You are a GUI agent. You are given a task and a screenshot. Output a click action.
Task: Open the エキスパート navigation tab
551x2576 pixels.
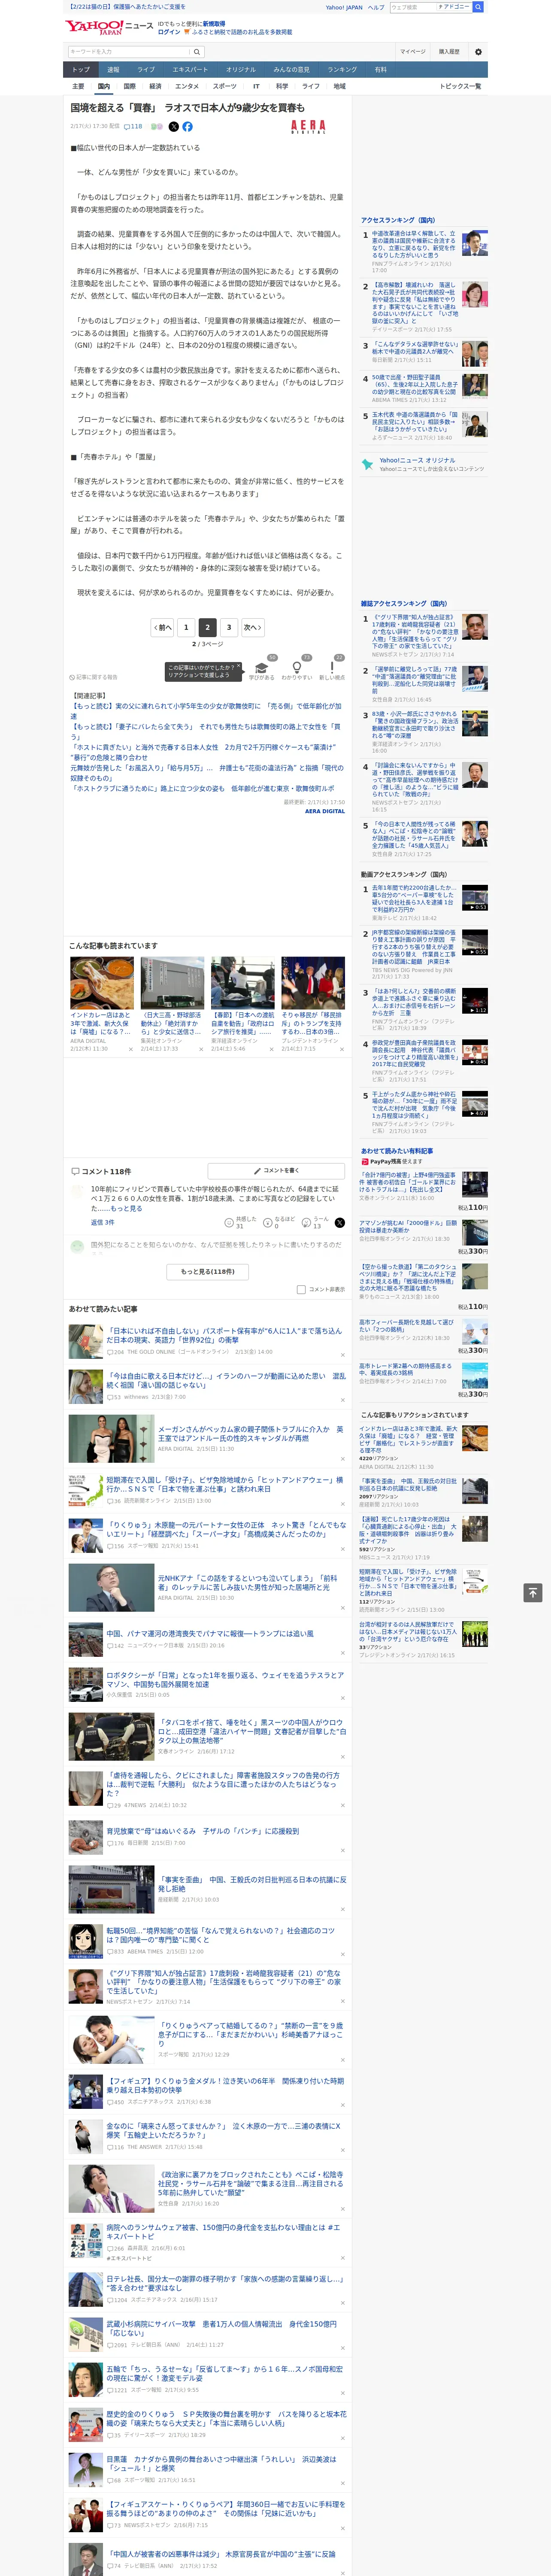(190, 70)
